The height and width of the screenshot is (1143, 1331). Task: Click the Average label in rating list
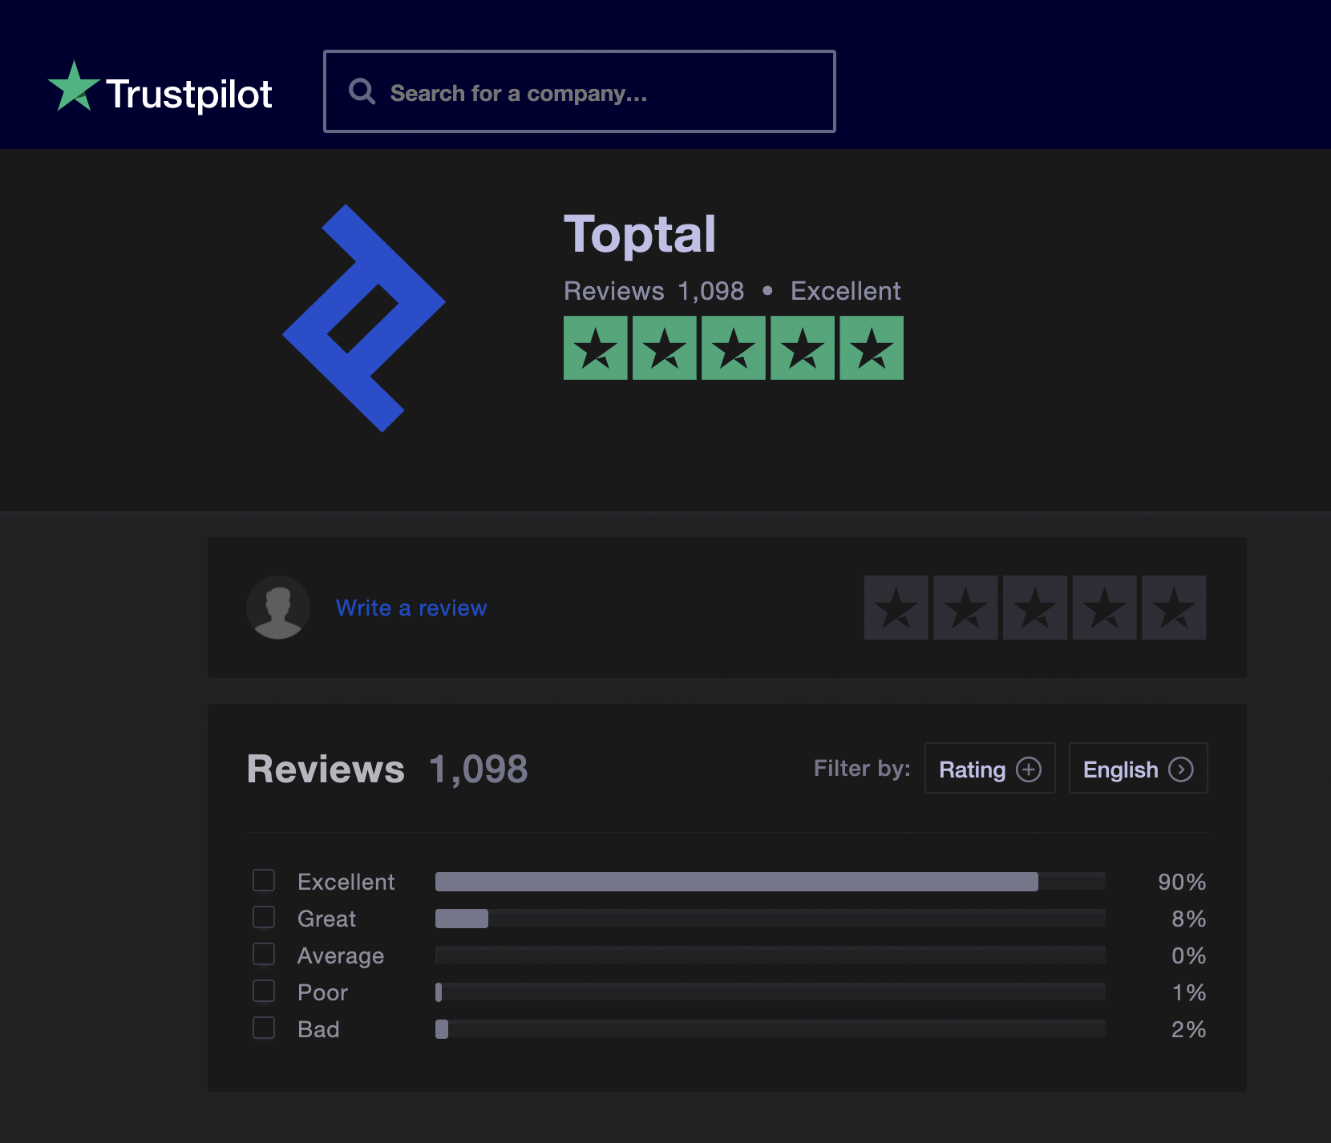click(341, 955)
